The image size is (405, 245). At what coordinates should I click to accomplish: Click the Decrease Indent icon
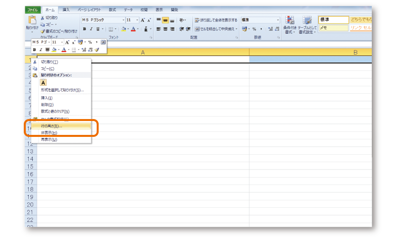pos(181,29)
